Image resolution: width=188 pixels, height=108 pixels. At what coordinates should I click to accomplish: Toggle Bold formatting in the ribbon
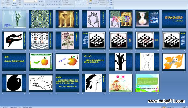[25, 5]
